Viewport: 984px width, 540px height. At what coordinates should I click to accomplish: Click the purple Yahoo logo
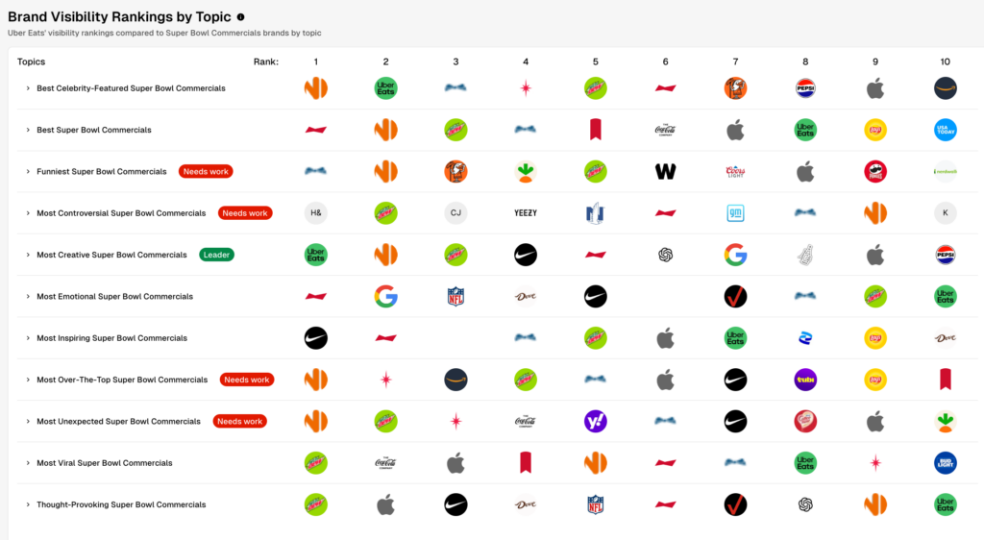(x=596, y=421)
